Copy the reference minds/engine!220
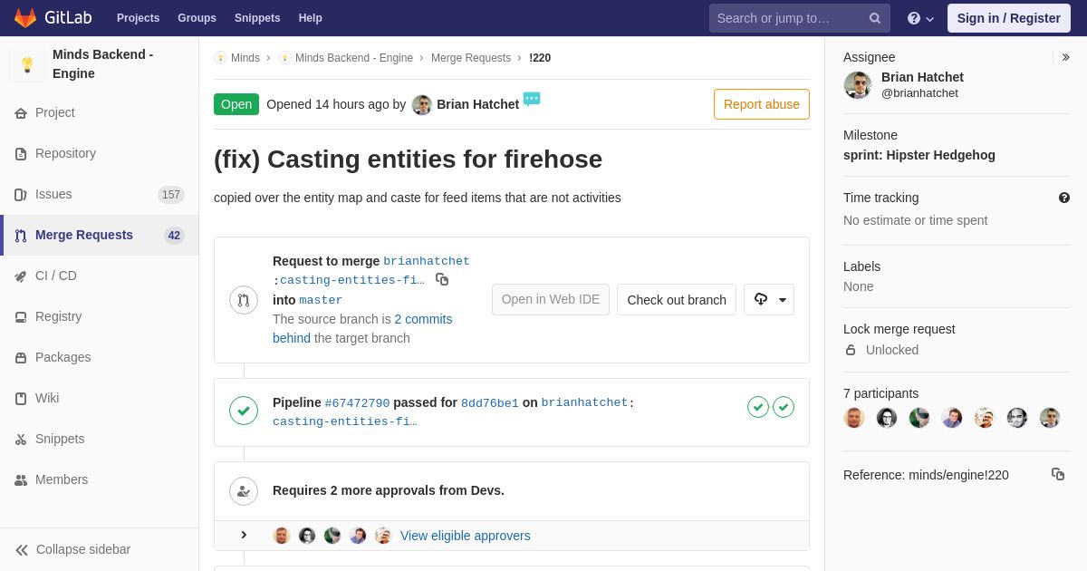Image resolution: width=1087 pixels, height=571 pixels. [1058, 474]
